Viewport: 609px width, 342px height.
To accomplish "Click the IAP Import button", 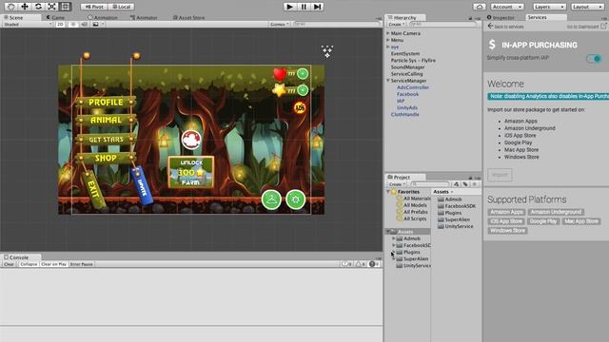I will pyautogui.click(x=500, y=175).
